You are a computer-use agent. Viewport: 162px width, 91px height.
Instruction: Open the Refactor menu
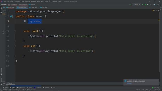tap(33, 2)
